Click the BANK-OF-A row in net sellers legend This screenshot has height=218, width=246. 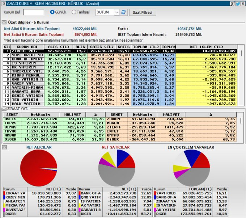point(115,193)
